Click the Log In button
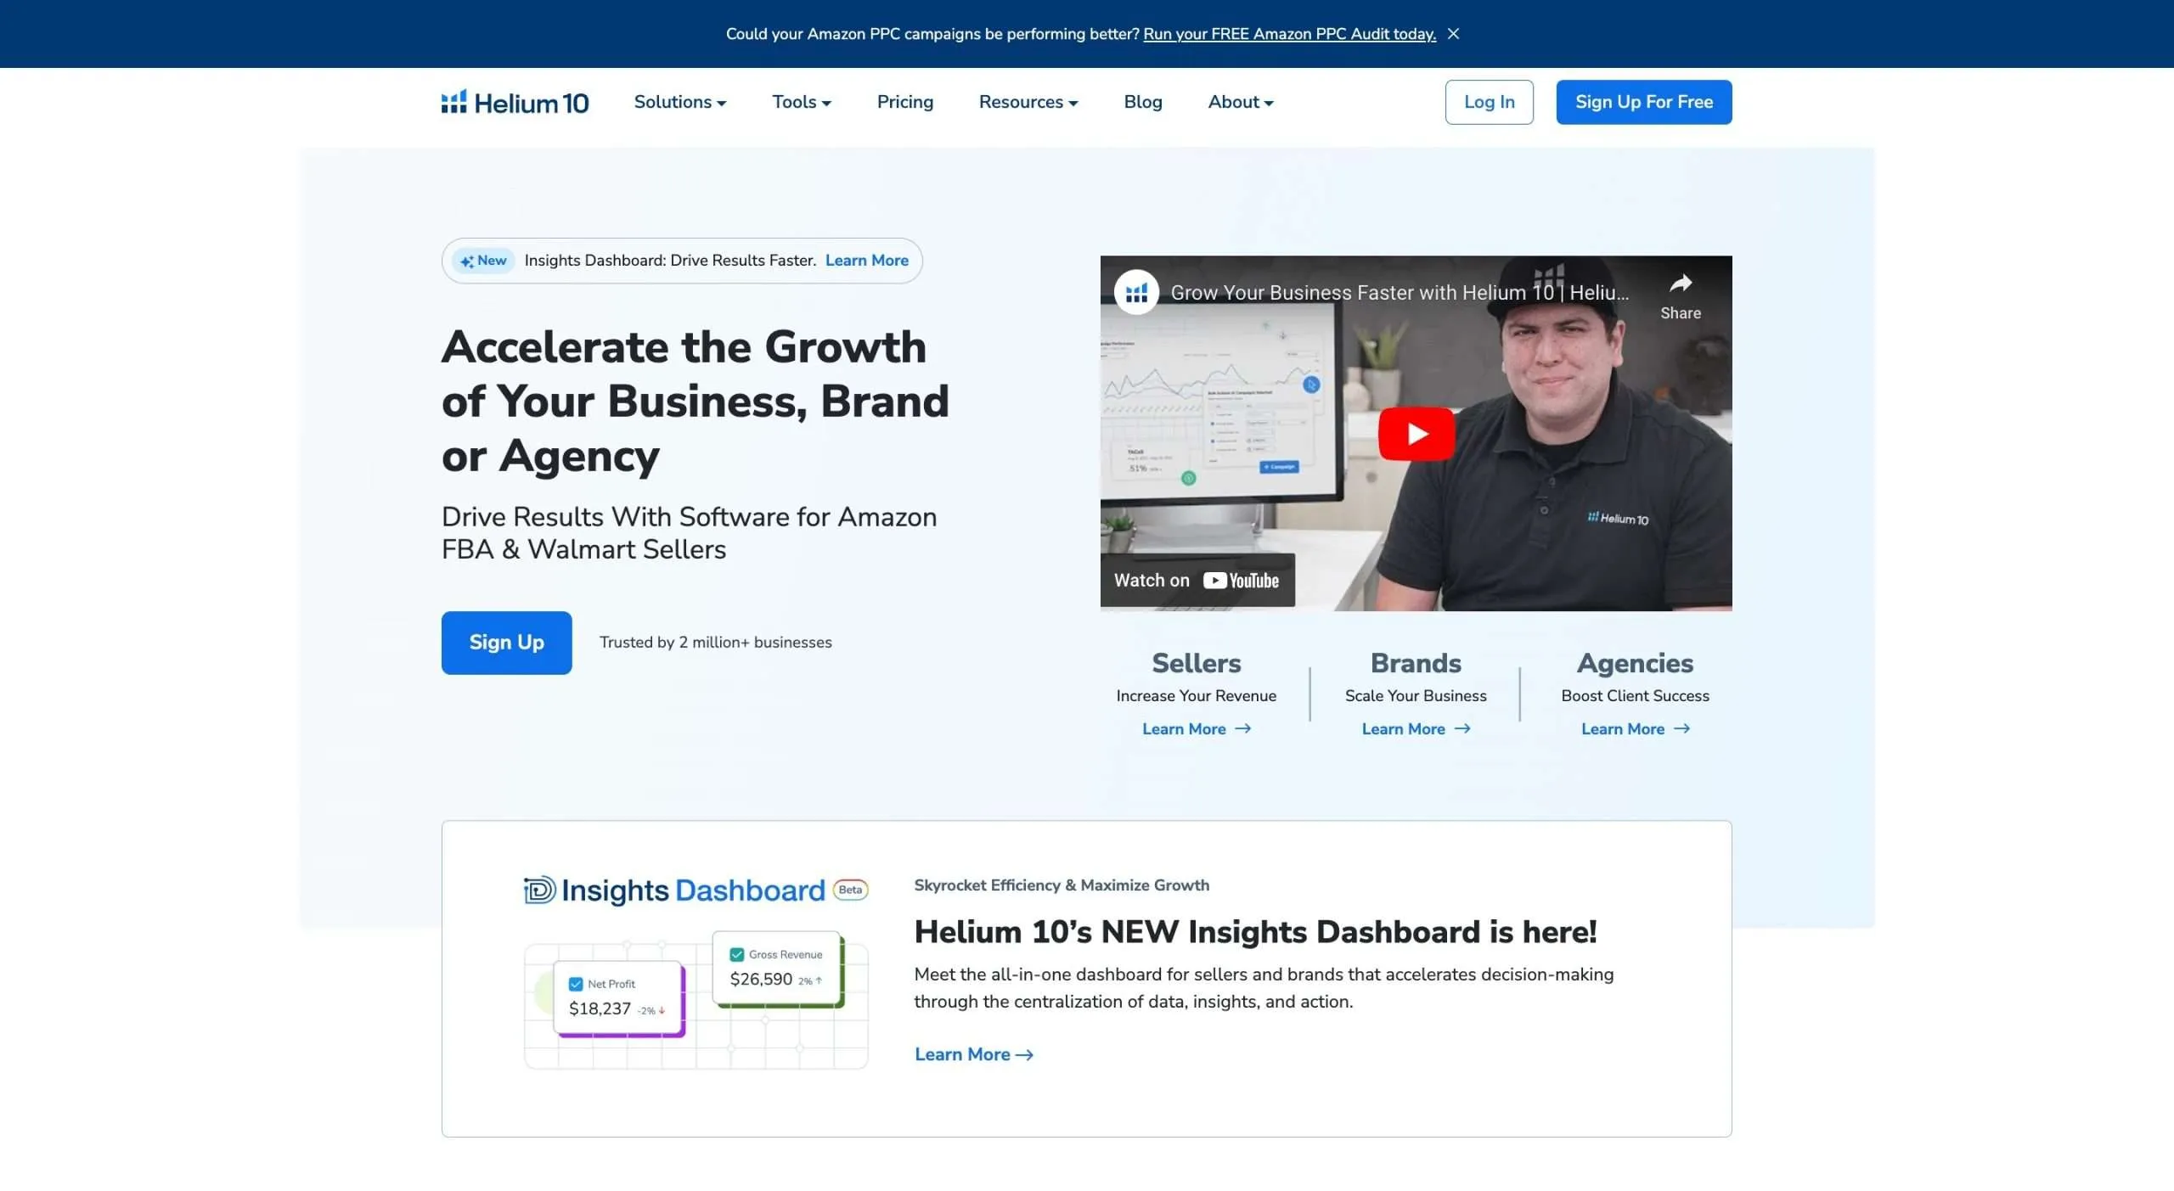The width and height of the screenshot is (2174, 1191). click(1489, 102)
